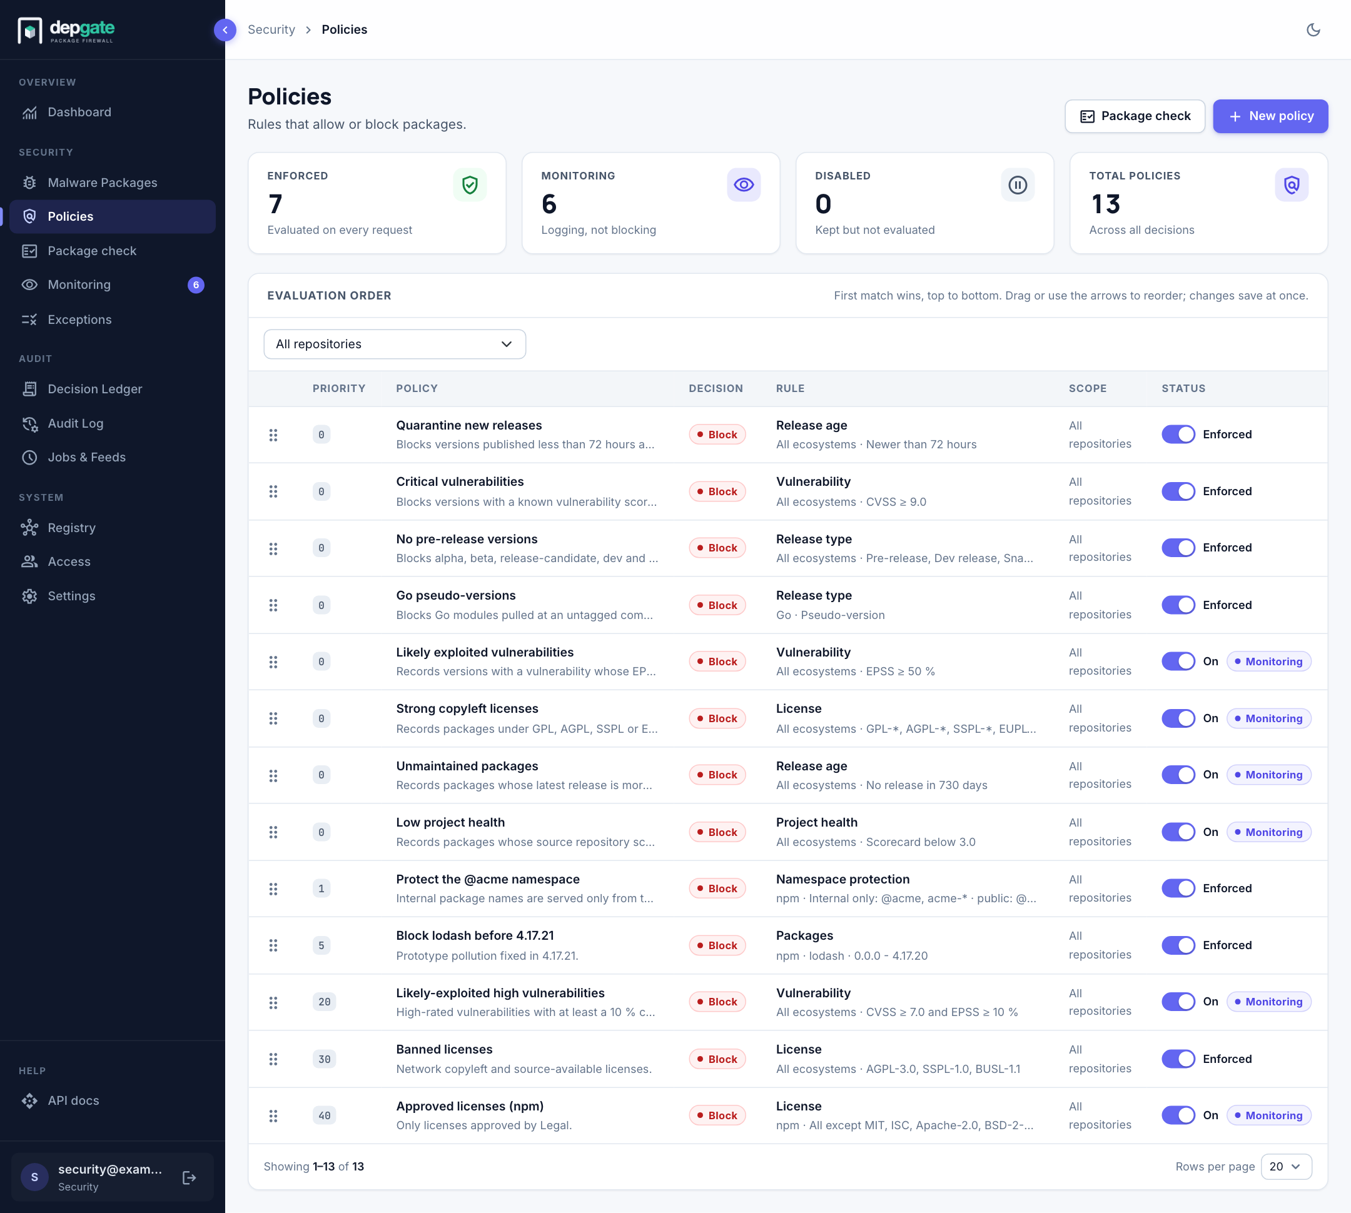Grab drag handle for Banned licenses row
1351x1213 pixels.
pyautogui.click(x=273, y=1059)
